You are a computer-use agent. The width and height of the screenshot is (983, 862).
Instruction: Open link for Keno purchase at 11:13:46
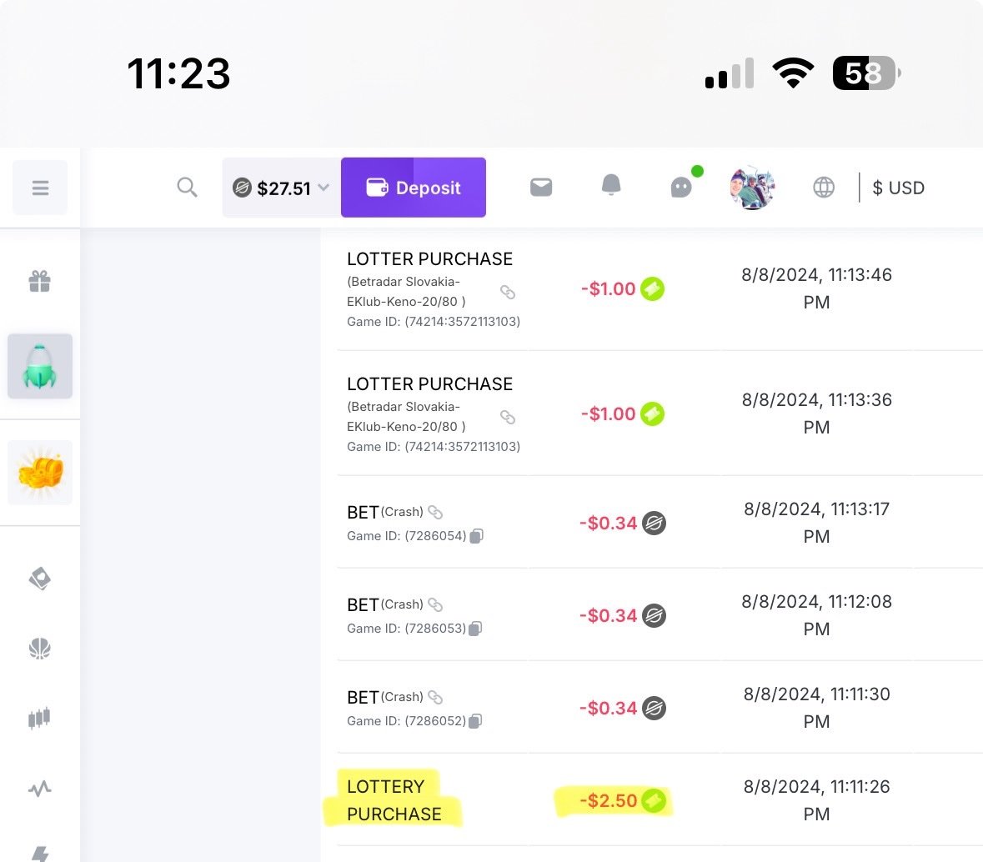(507, 292)
